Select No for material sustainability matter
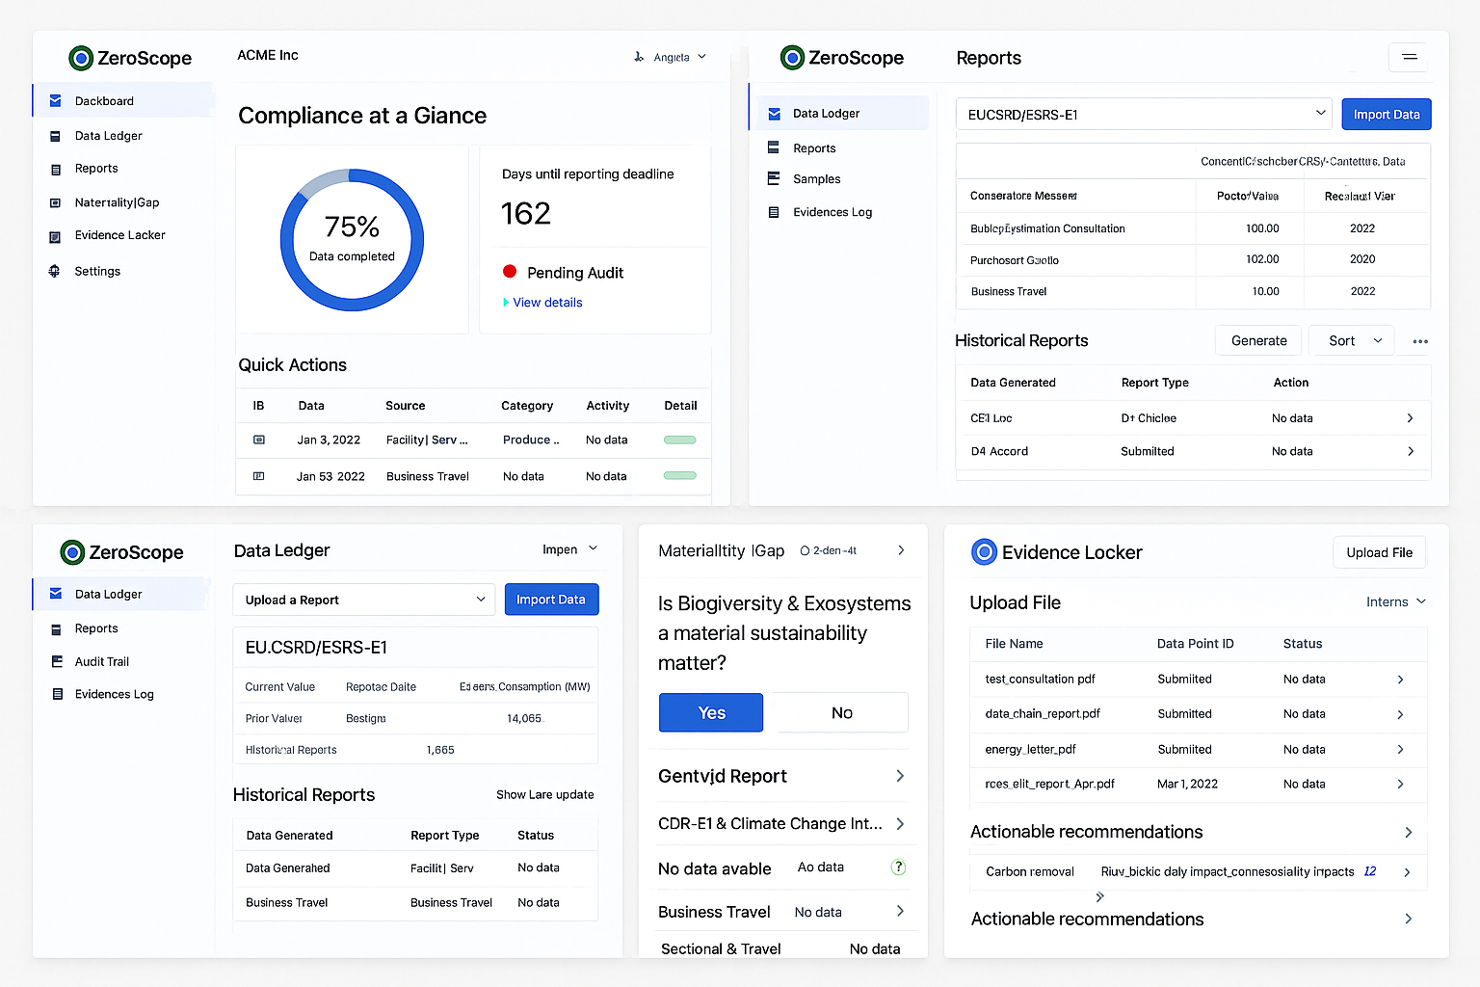 840,712
